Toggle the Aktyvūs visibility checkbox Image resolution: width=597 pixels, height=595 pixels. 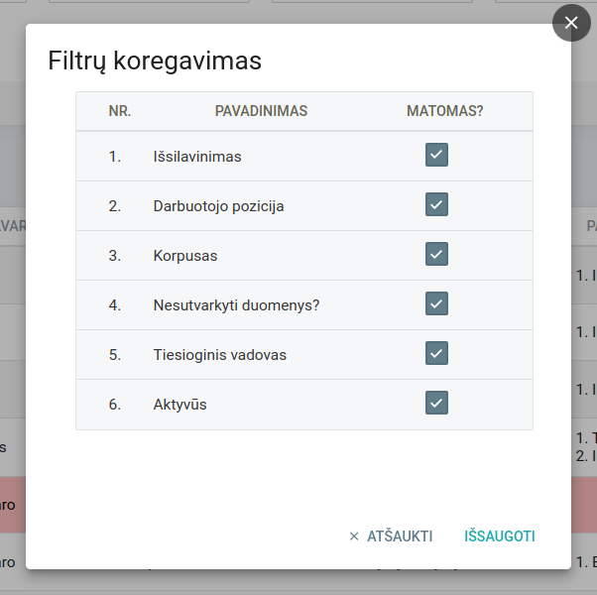tap(436, 403)
